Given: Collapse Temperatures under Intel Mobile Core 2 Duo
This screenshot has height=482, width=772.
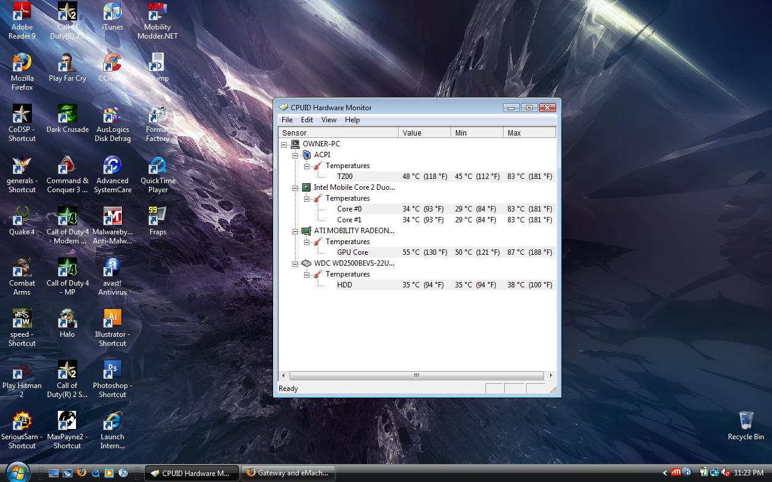Looking at the screenshot, I should (x=307, y=198).
